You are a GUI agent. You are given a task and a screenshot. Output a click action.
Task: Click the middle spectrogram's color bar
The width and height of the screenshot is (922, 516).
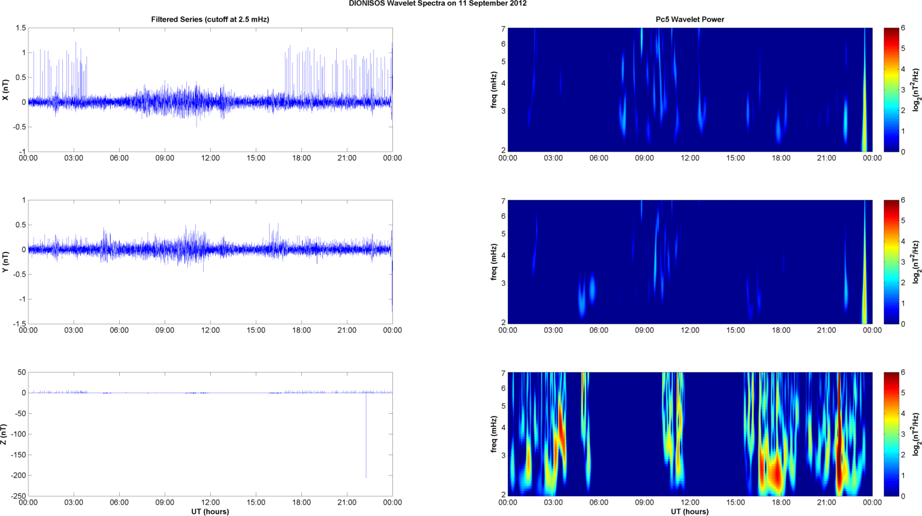pyautogui.click(x=891, y=262)
